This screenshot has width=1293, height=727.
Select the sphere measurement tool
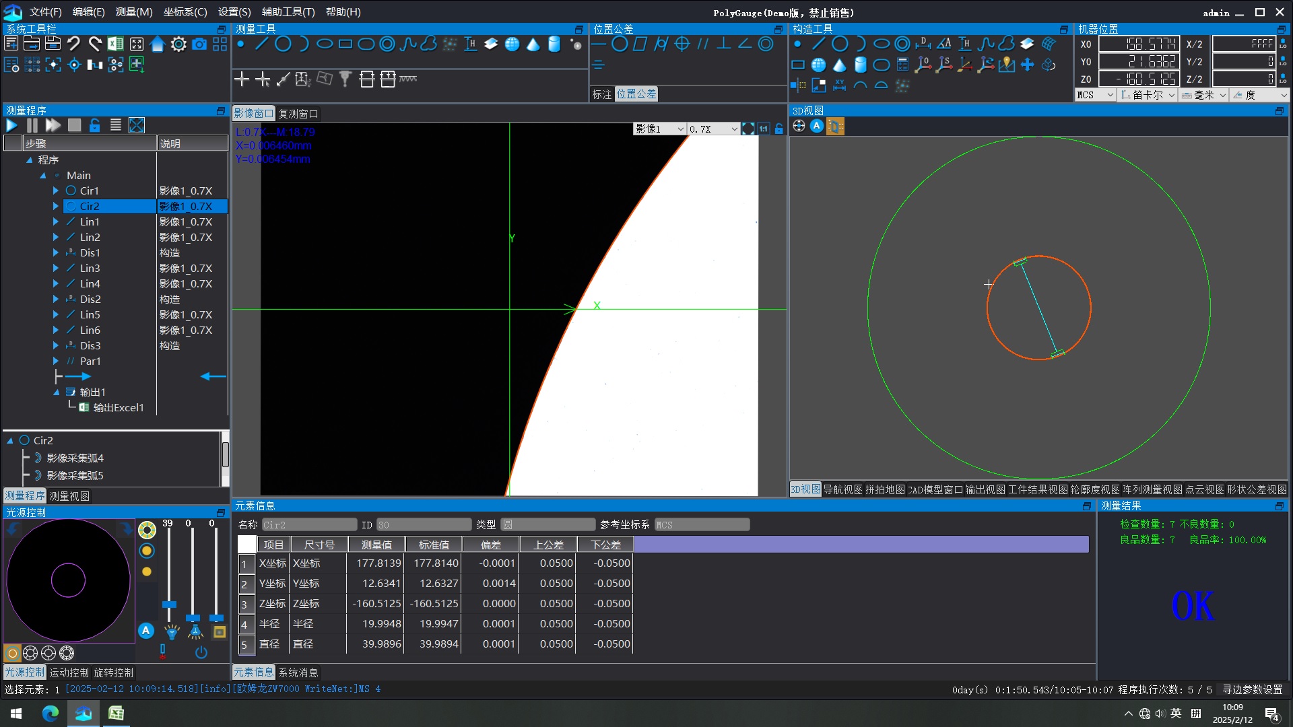pos(512,44)
